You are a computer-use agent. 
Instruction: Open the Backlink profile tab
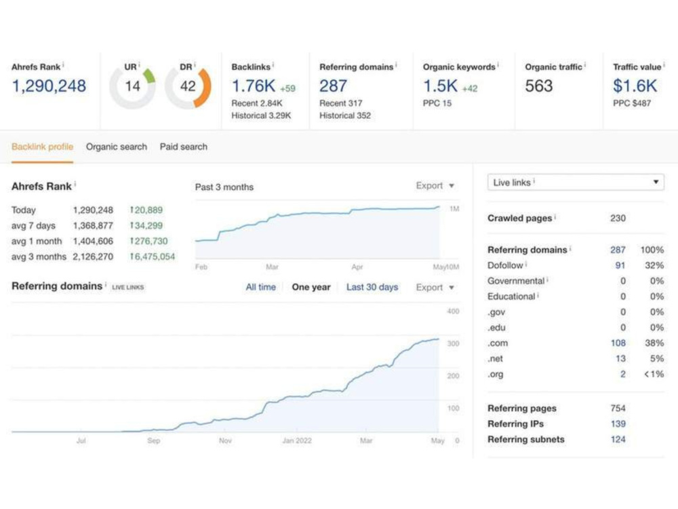click(x=42, y=147)
